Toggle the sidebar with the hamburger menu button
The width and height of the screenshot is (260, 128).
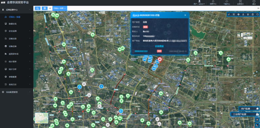click(45, 8)
